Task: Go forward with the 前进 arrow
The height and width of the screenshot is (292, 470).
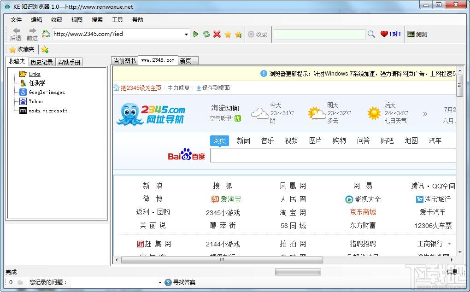Action: tap(32, 34)
